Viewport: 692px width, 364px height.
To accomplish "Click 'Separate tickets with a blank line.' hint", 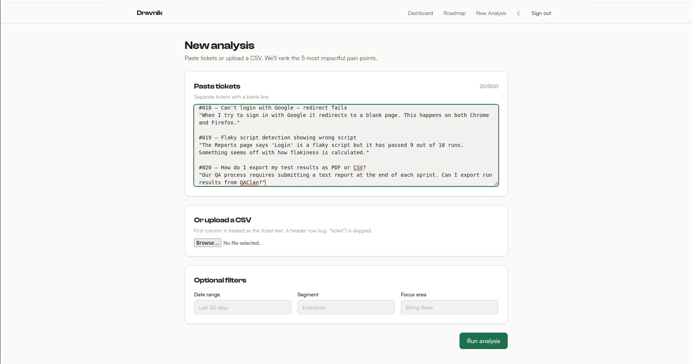I will click(232, 97).
